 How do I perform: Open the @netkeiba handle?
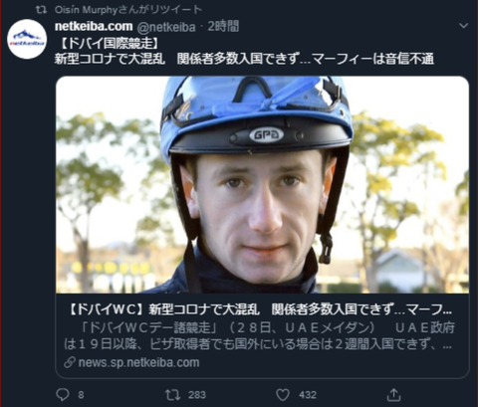click(166, 27)
